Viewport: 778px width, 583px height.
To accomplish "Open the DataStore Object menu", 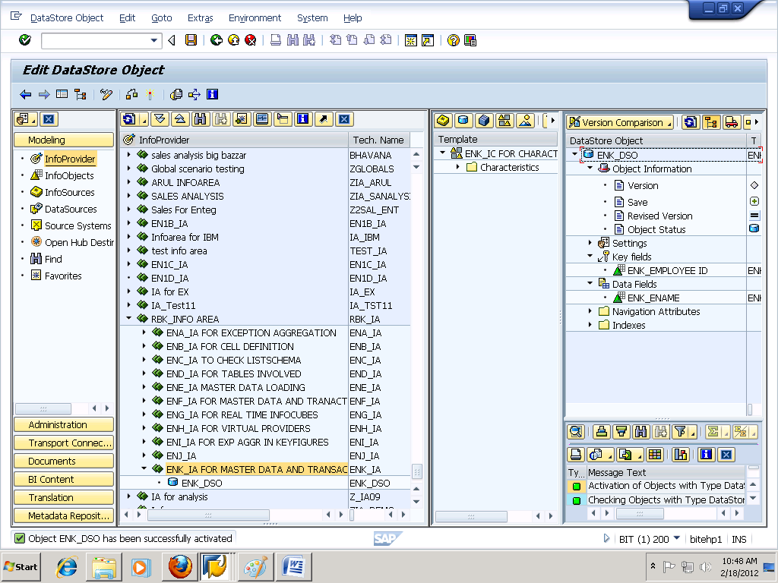I will coord(67,18).
